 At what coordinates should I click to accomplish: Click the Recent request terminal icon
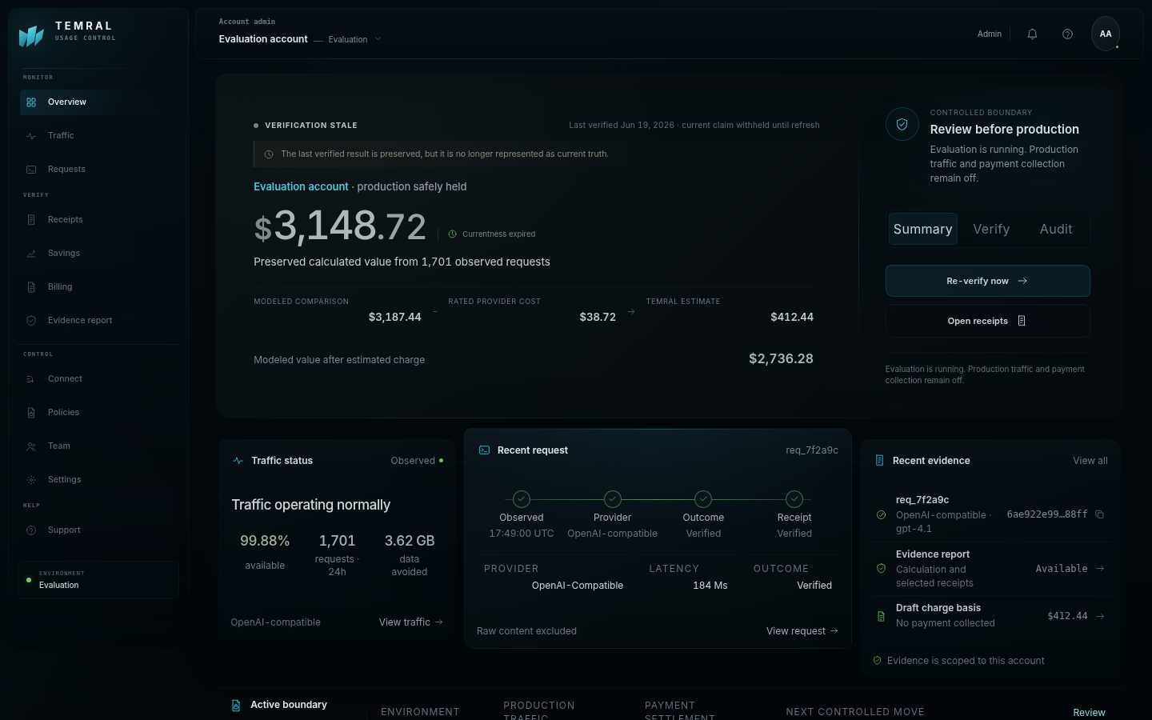point(484,450)
